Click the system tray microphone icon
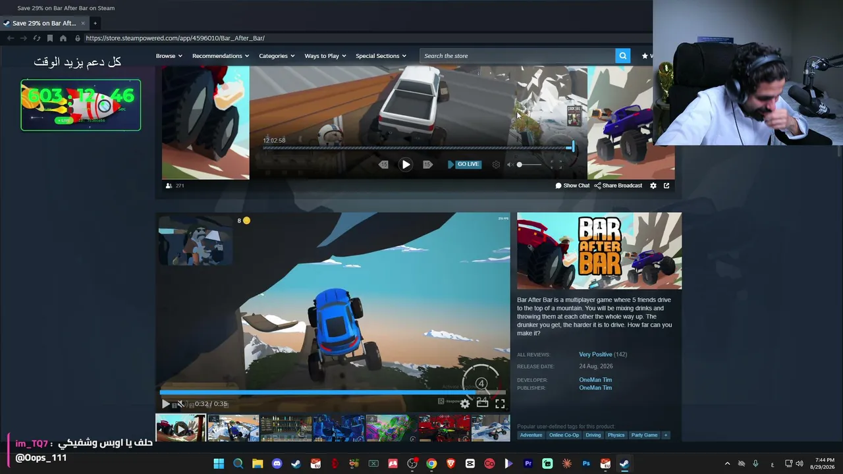Screen dimensions: 843x474 pyautogui.click(x=755, y=463)
